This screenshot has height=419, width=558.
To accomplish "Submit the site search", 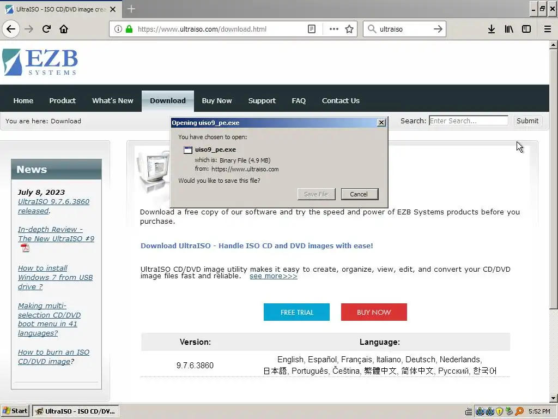I will pyautogui.click(x=527, y=121).
